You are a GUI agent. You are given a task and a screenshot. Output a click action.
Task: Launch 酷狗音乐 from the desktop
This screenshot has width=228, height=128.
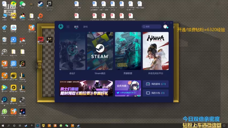tap(13, 41)
